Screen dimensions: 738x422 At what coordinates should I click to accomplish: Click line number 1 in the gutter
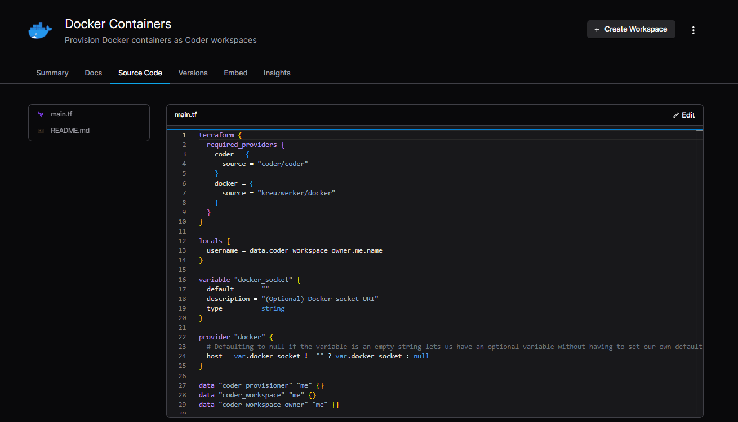pyautogui.click(x=184, y=135)
